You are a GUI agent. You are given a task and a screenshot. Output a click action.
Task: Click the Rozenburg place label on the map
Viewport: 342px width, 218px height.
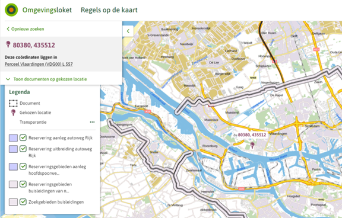(210, 146)
